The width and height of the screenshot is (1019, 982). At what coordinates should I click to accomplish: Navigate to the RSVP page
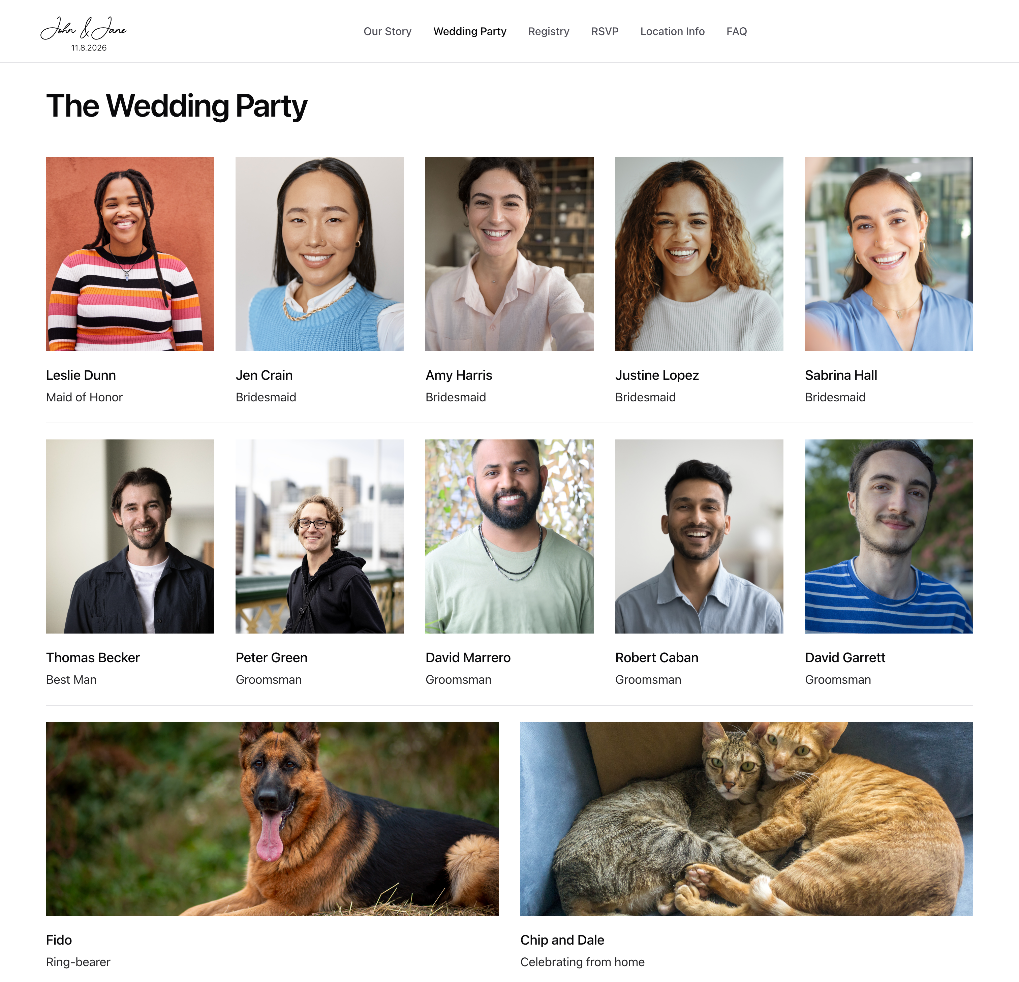point(605,31)
